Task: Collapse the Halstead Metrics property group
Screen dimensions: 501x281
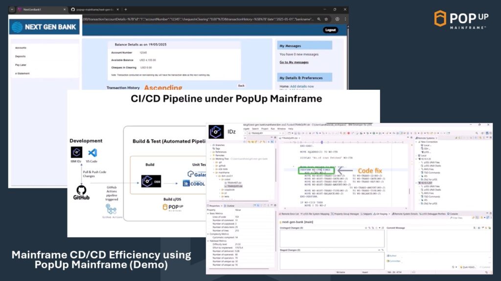Action: [208, 241]
